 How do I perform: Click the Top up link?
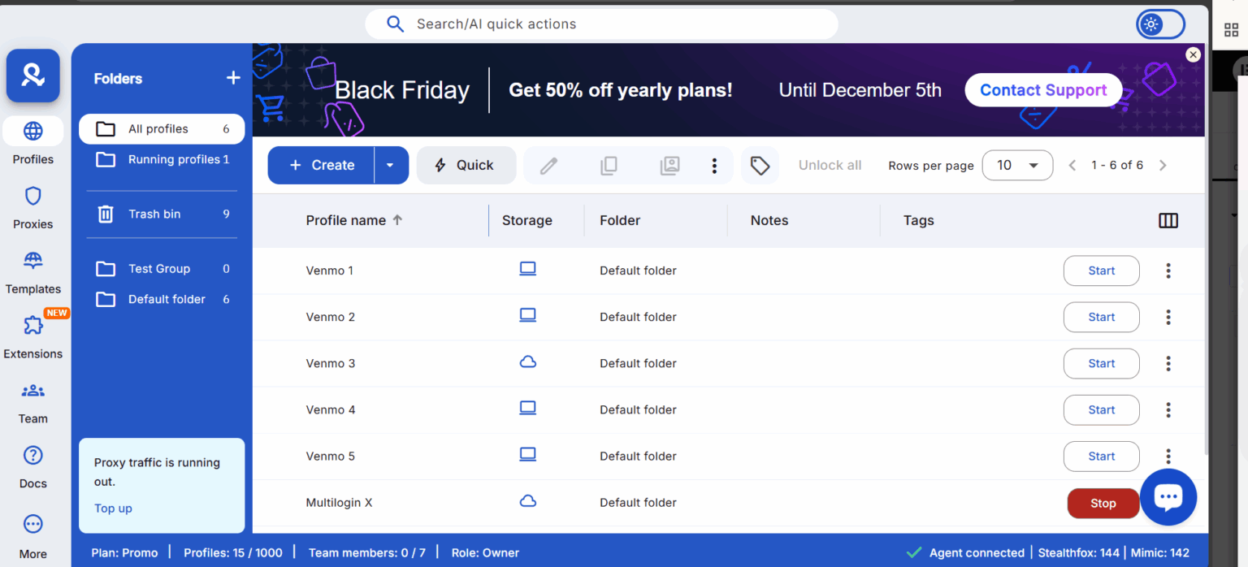click(x=113, y=509)
